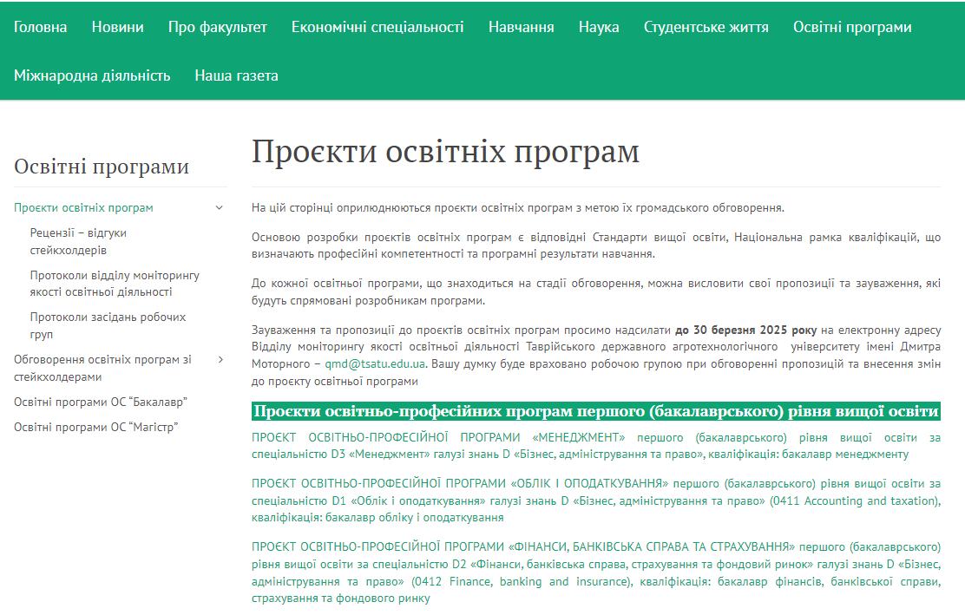Open the Навчання menu item
The image size is (965, 615).
(520, 27)
